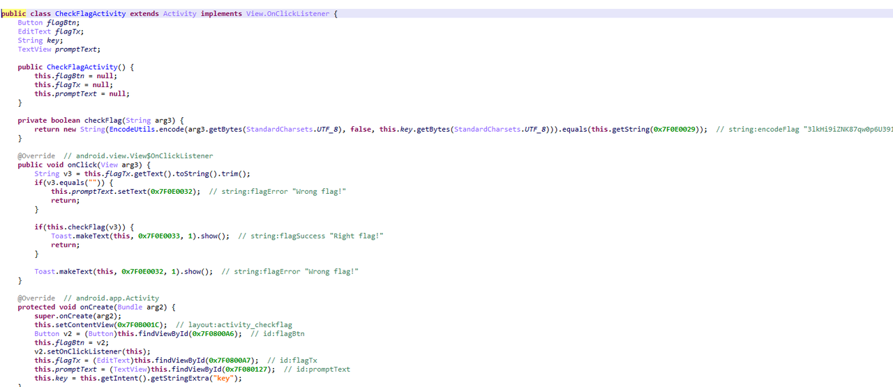Click the 'id:promptText' comment
This screenshot has width=893, height=387.
[x=324, y=370]
